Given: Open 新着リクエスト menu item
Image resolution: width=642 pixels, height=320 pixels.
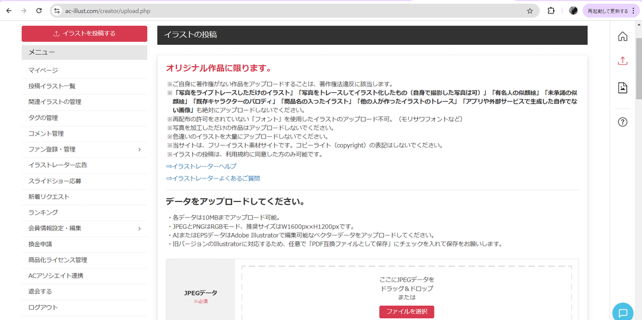Looking at the screenshot, I should click(85, 197).
